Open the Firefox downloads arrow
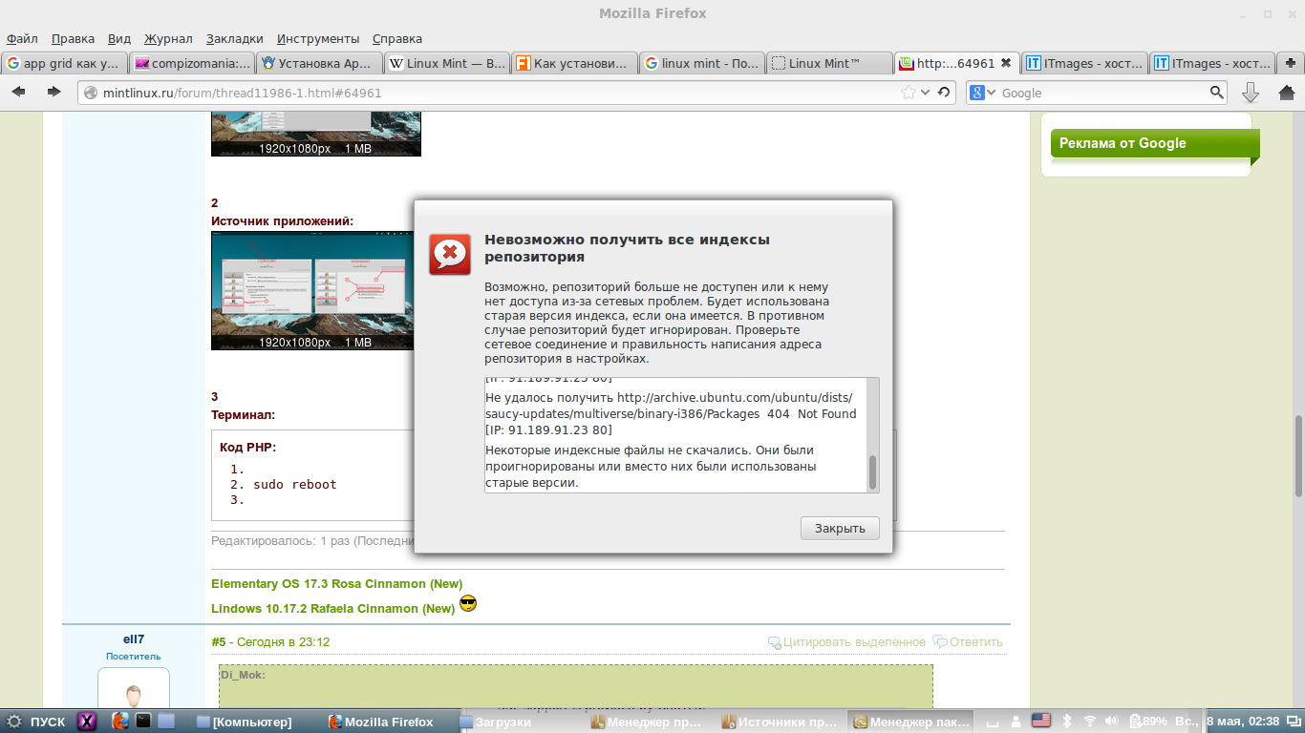 1250,93
